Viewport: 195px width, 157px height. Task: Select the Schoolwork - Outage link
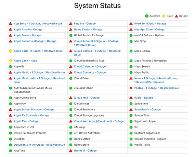click(x=147, y=109)
